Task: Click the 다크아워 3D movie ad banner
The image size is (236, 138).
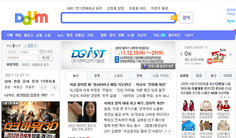Action: tap(30, 119)
